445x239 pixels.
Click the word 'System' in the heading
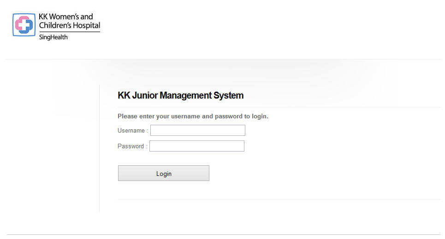[x=228, y=95]
